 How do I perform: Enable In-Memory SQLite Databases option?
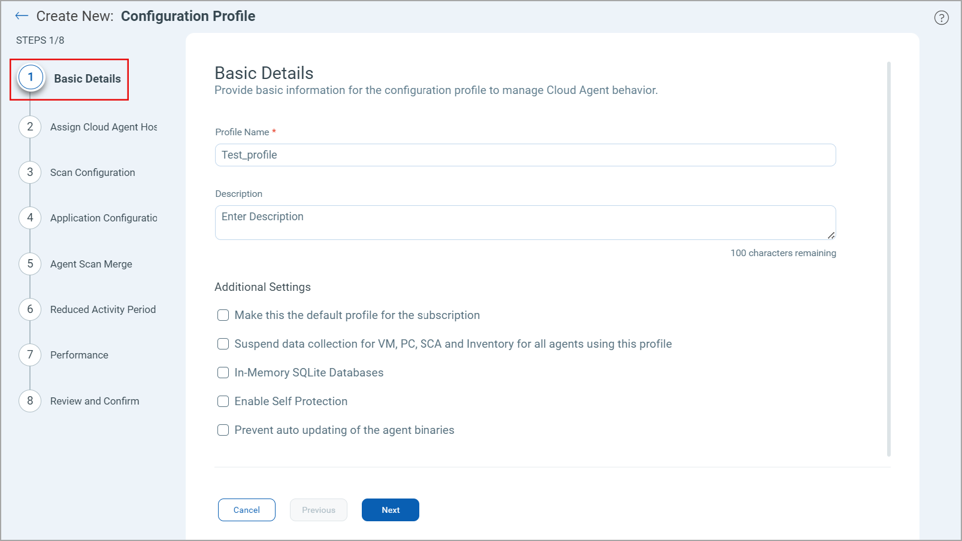(223, 372)
